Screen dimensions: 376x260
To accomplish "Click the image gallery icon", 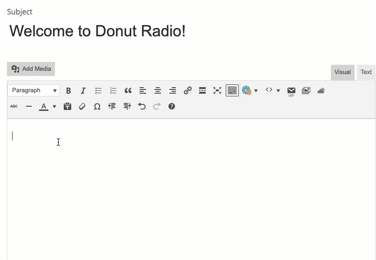I will [306, 90].
